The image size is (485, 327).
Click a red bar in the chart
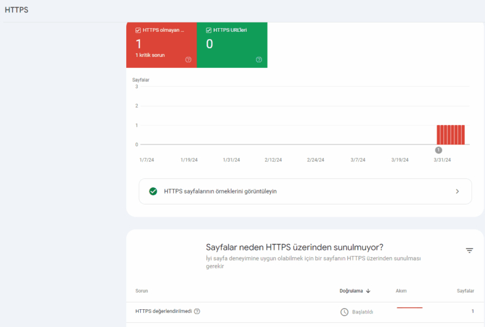[451, 135]
